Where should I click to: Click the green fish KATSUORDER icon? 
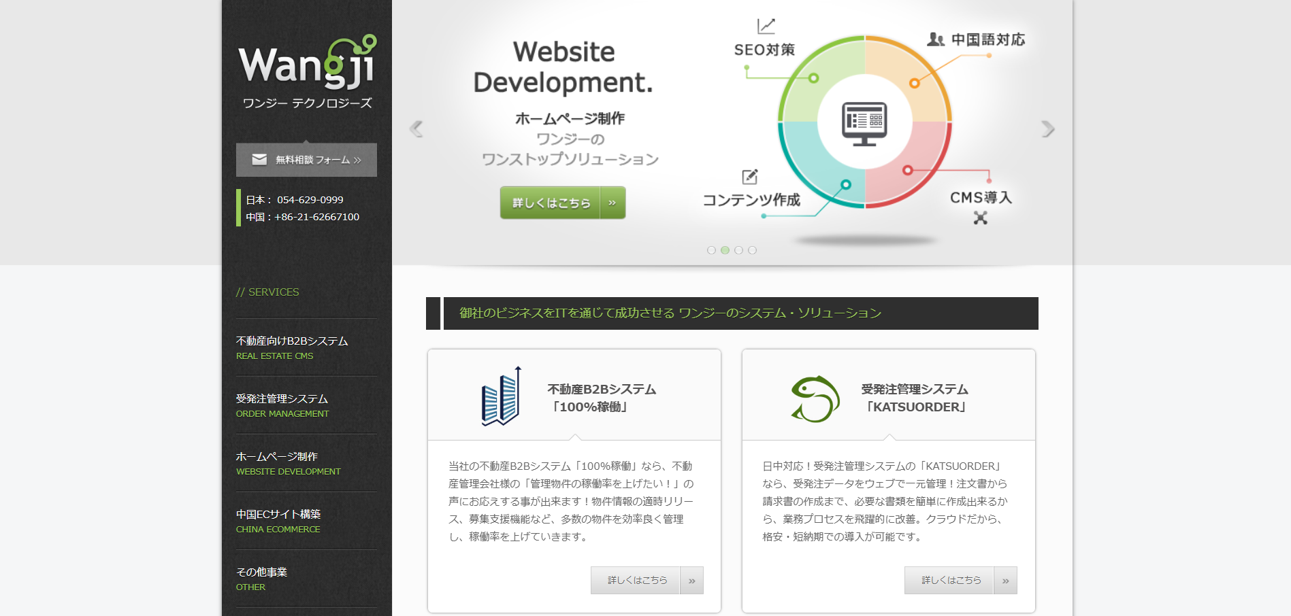click(x=815, y=399)
